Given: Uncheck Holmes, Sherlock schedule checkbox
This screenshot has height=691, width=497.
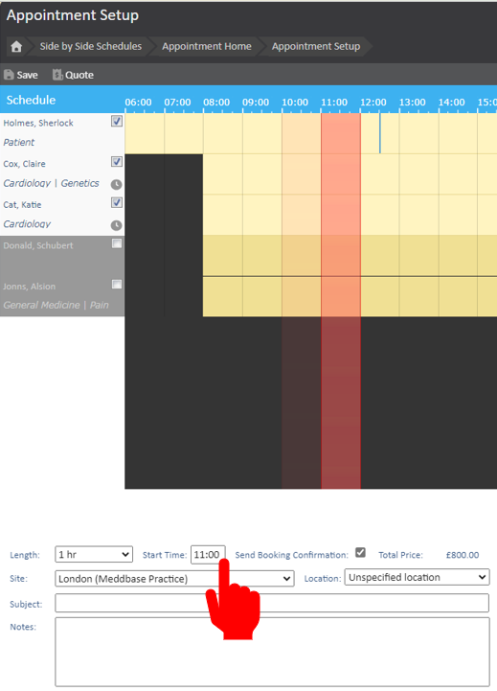Looking at the screenshot, I should [117, 121].
